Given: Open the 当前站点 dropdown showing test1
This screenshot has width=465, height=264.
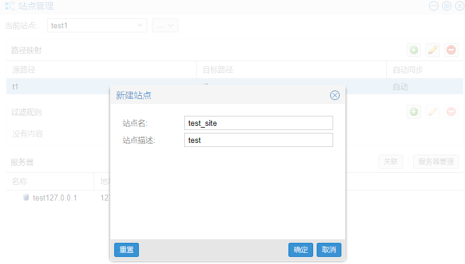Looking at the screenshot, I should (97, 25).
